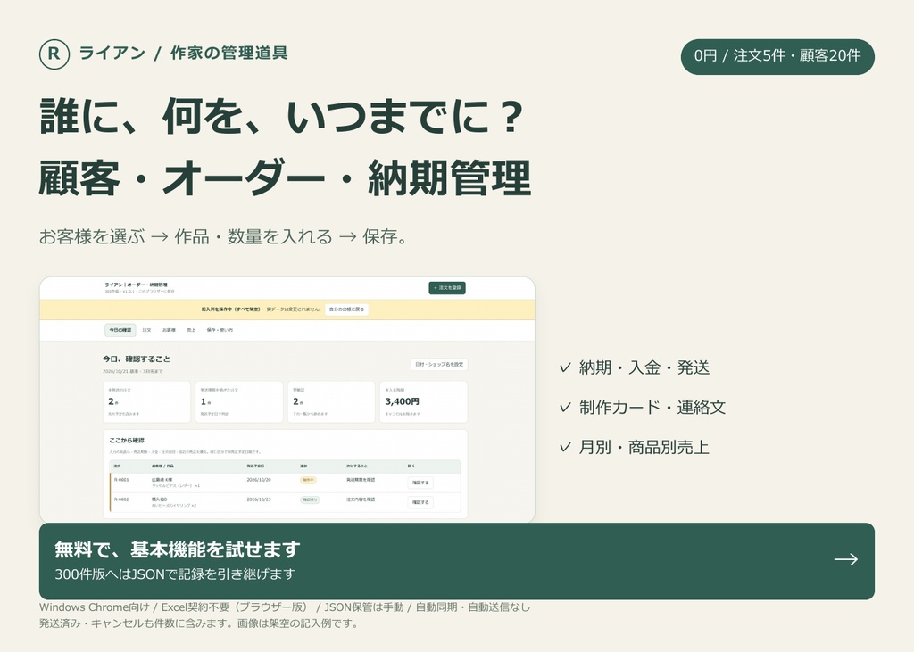The width and height of the screenshot is (914, 652).
Task: Click the 無料で、基本機能を試せます banner
Action: [x=457, y=561]
